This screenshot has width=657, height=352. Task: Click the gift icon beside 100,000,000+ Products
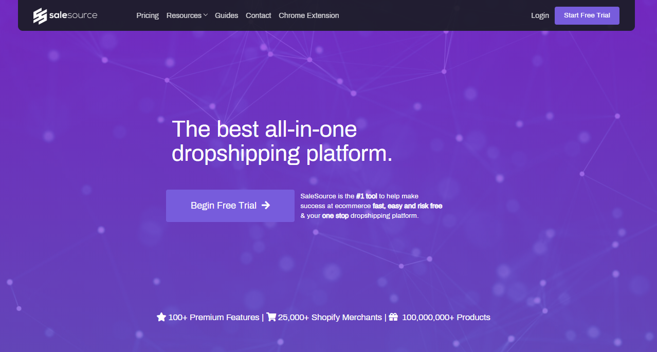point(393,317)
